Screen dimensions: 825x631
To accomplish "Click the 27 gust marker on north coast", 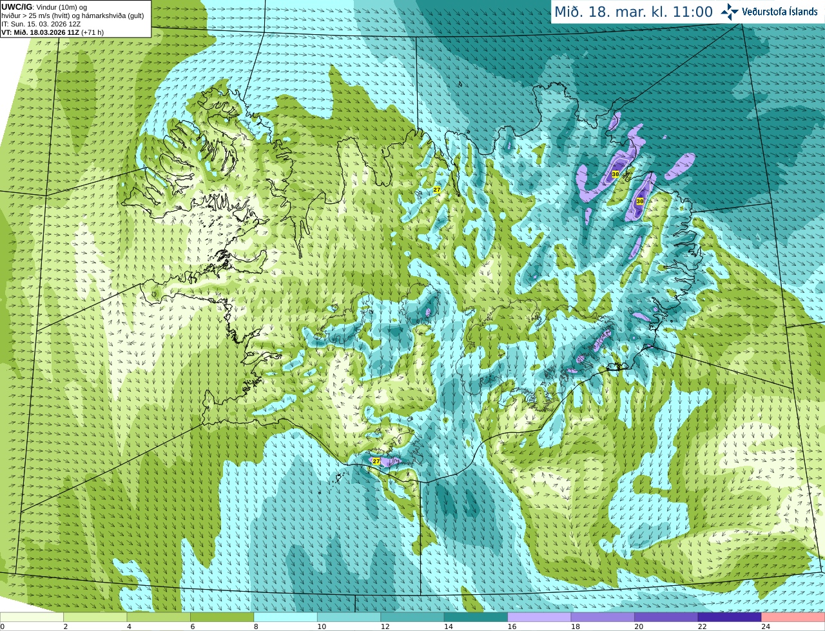I will point(436,190).
